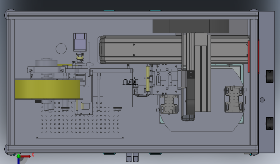This screenshot has width=280, height=164.
Task: Pick the grey cylindrical spool above belt
Action: [x=46, y=63]
